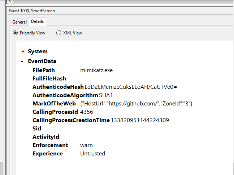Image resolution: width=234 pixels, height=175 pixels.
Task: Collapse the EventData node
Action: [23, 62]
